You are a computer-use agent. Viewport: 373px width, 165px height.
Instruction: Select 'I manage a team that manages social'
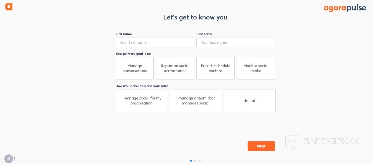click(x=196, y=100)
